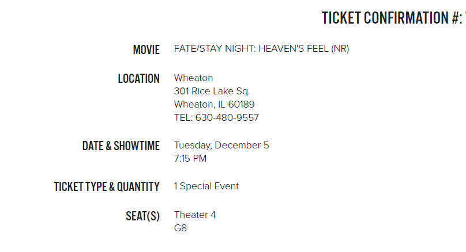Select the seat number G8
466x252 pixels.
coord(181,228)
